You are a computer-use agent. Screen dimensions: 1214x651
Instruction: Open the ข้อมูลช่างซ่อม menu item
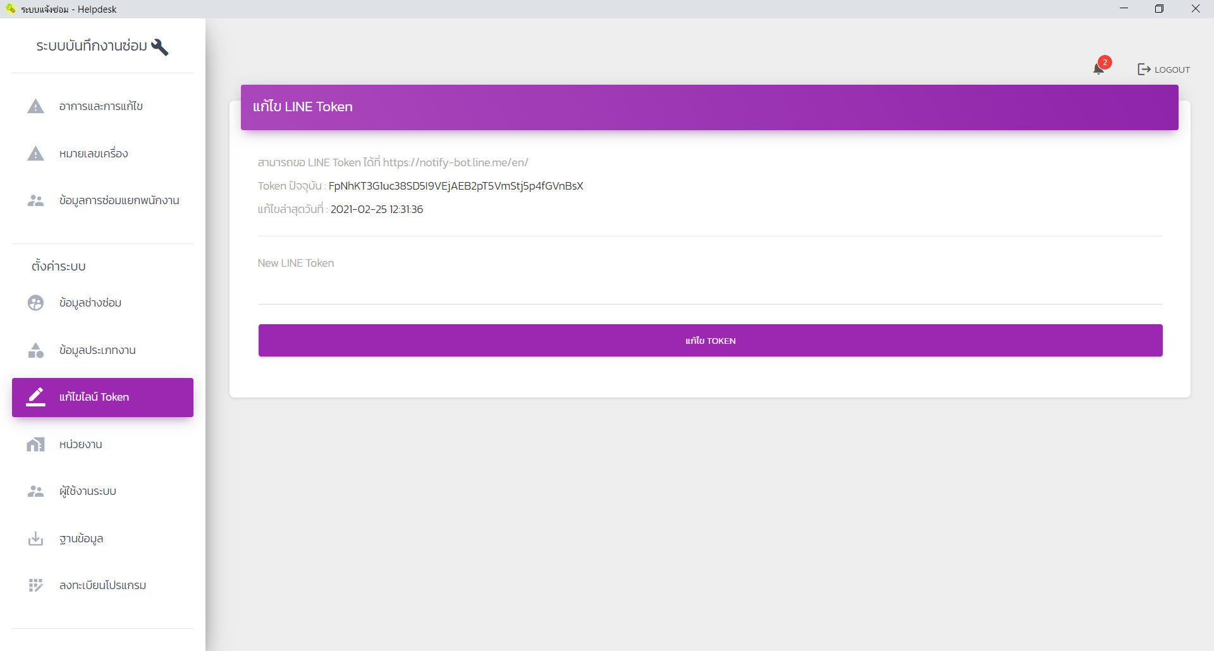pos(102,303)
